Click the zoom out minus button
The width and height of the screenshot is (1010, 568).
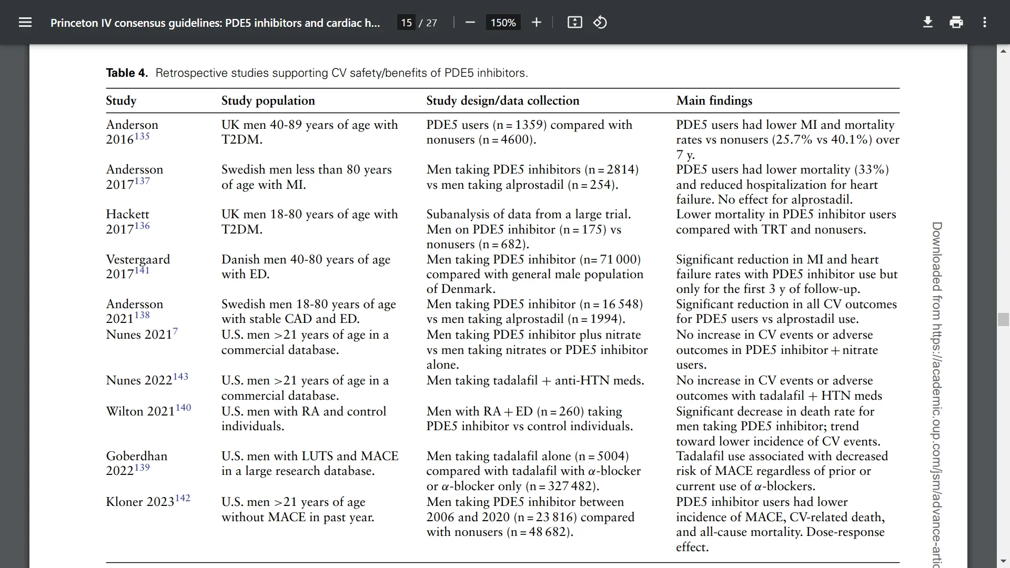470,22
